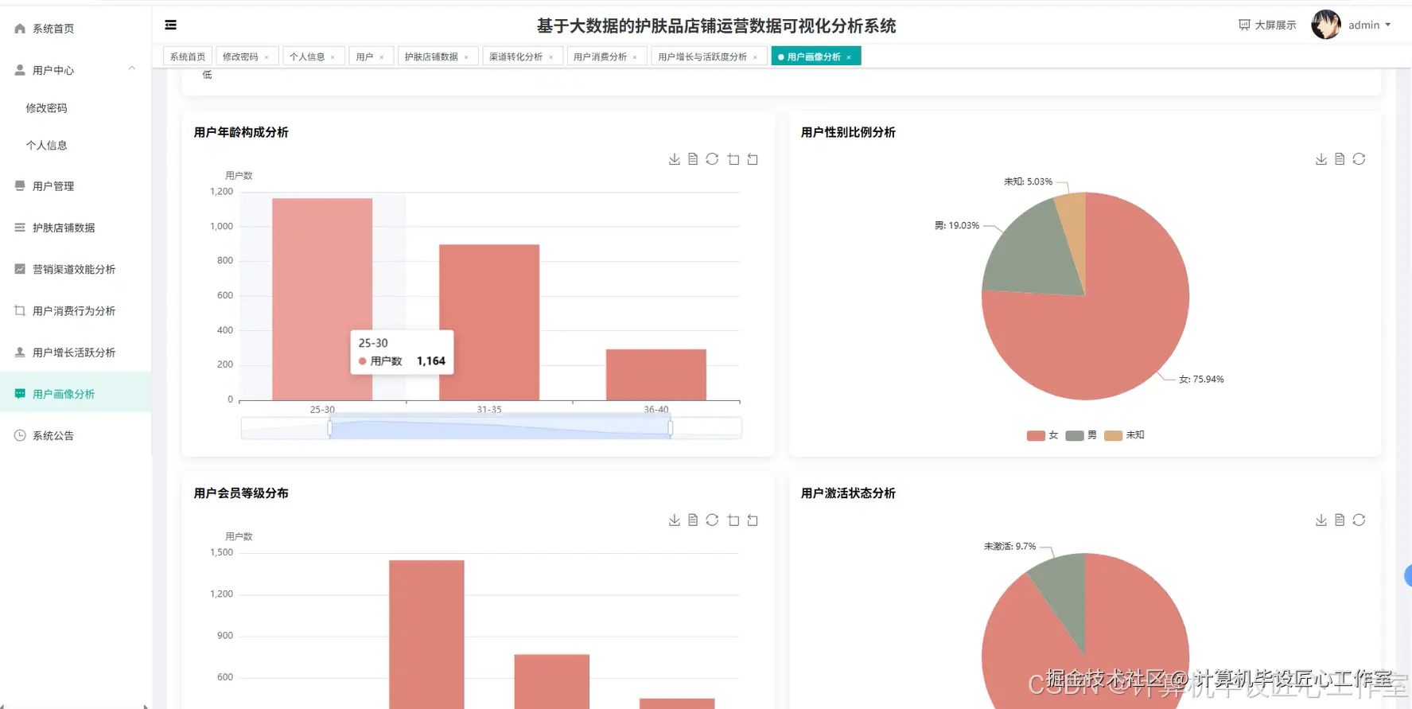Click the admin avatar picture
1412x709 pixels.
pyautogui.click(x=1325, y=25)
